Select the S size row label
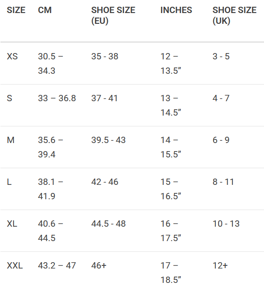This screenshot has height=291, width=264. tap(9, 98)
